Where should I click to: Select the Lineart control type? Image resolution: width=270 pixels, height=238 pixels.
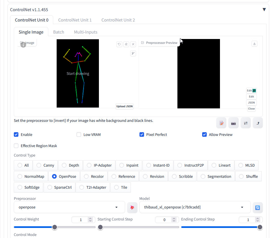(221, 165)
